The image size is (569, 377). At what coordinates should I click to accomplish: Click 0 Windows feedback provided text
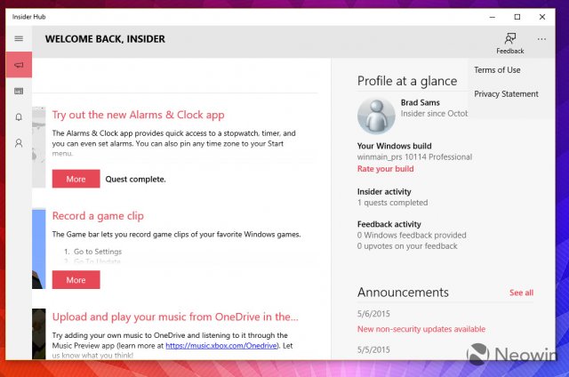click(412, 235)
